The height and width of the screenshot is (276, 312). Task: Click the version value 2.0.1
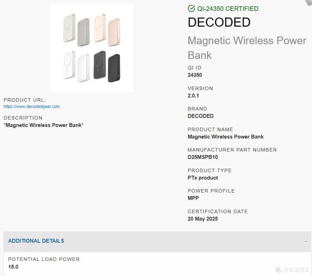coord(193,96)
